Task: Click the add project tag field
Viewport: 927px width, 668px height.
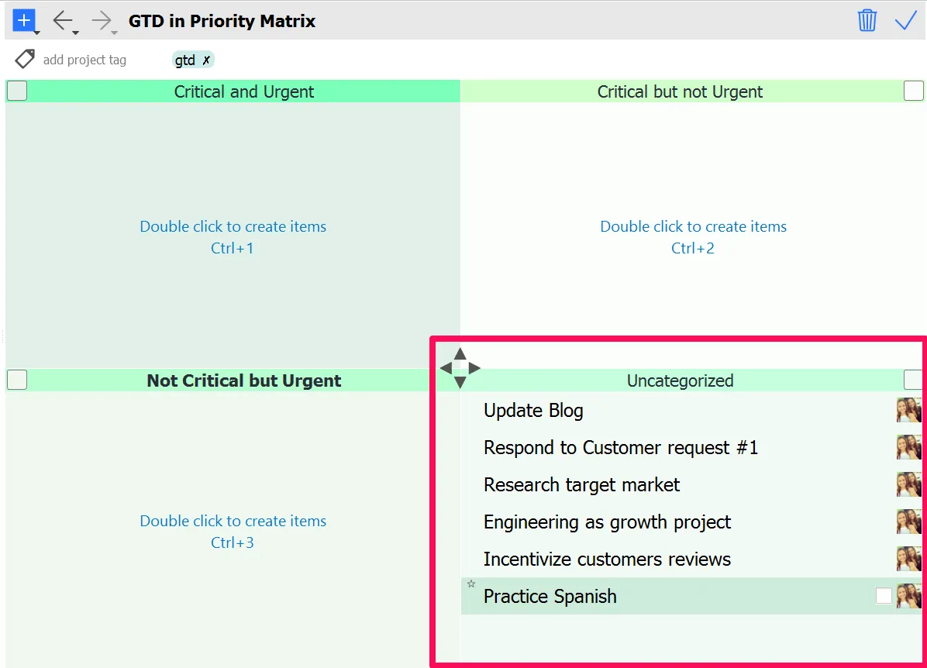Action: click(85, 59)
